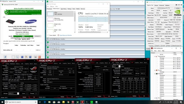
Task: Click the S.M.A.R.T. button next to Health bar
Action: (x=38, y=36)
